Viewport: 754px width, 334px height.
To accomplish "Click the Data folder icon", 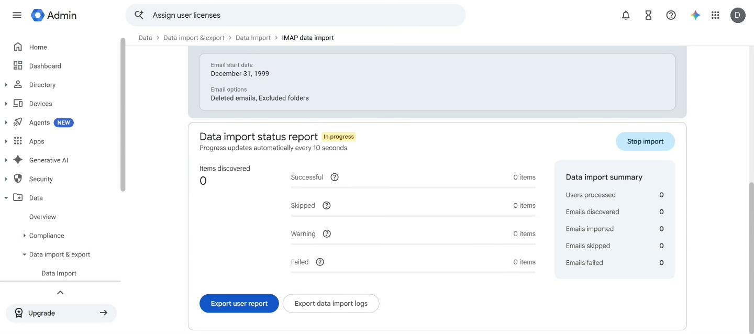I will (18, 197).
